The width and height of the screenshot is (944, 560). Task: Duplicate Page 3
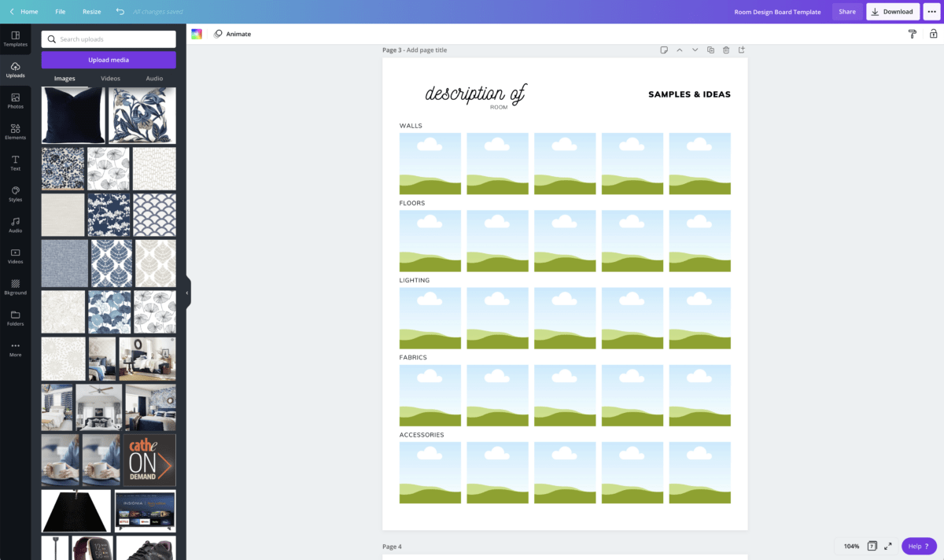[x=710, y=50]
